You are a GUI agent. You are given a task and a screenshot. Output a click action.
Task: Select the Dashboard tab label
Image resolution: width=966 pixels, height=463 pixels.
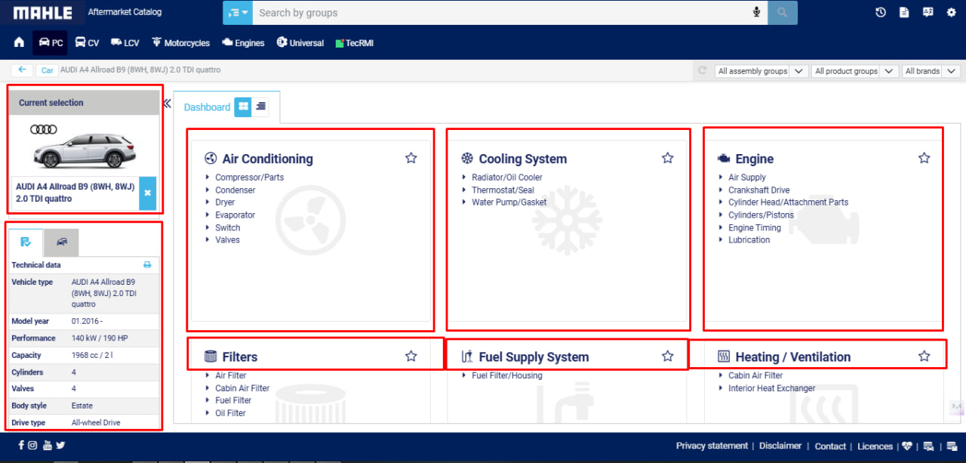(207, 107)
